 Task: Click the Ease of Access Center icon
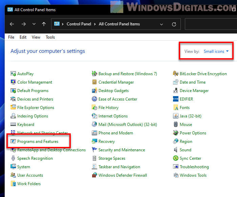[x=94, y=99]
